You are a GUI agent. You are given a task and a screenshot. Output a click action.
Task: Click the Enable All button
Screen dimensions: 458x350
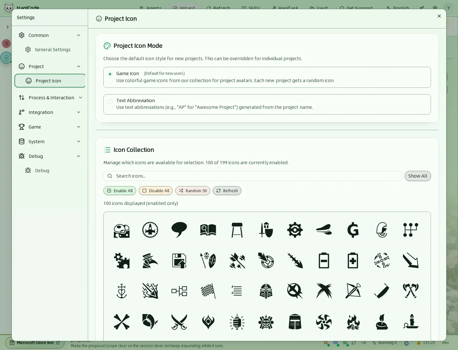point(120,191)
